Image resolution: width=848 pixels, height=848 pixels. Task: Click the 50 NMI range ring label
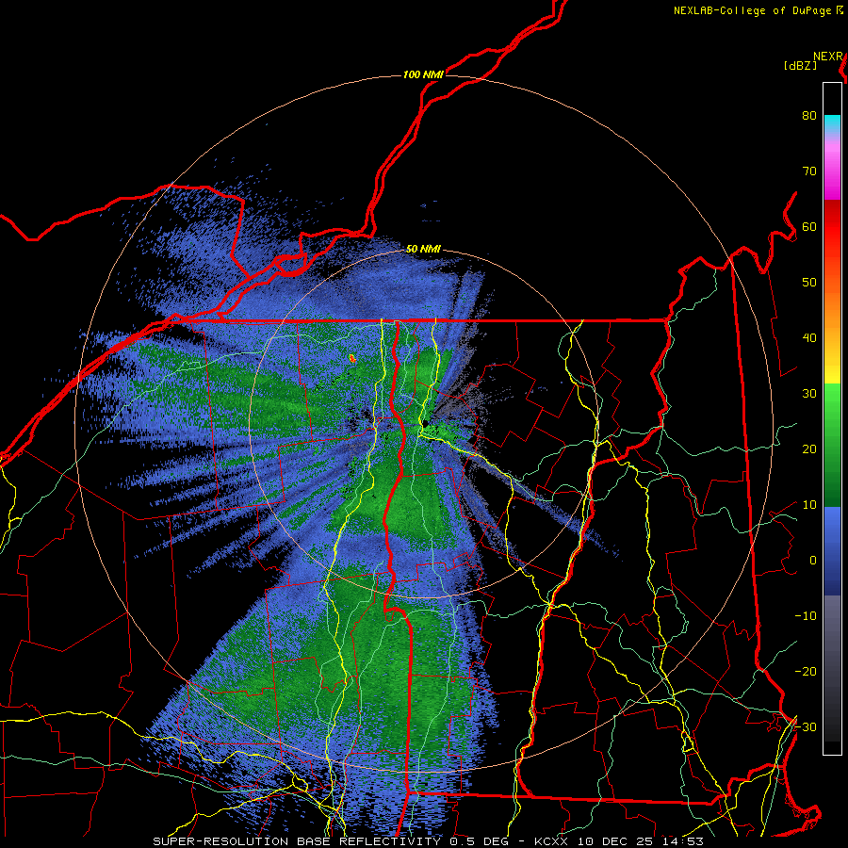423,249
